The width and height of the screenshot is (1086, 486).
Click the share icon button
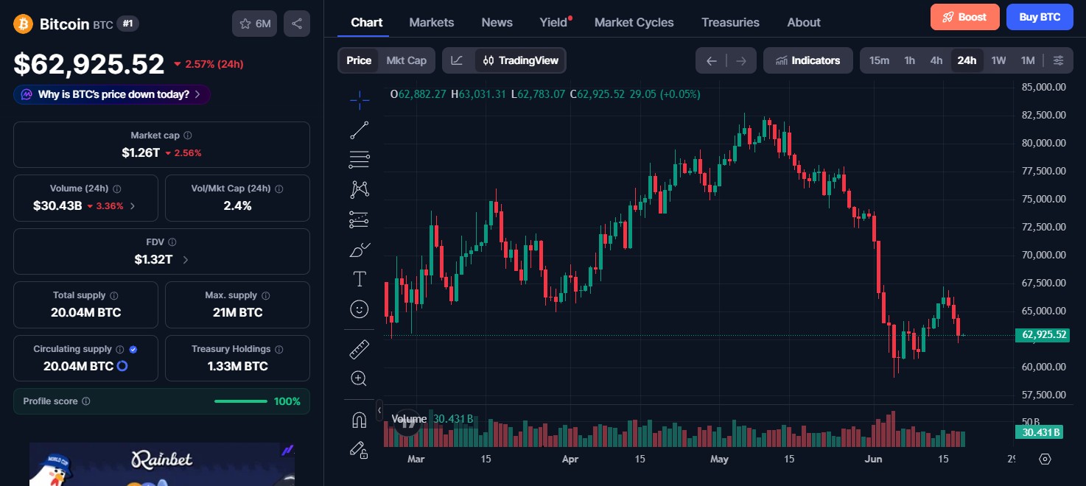(297, 24)
